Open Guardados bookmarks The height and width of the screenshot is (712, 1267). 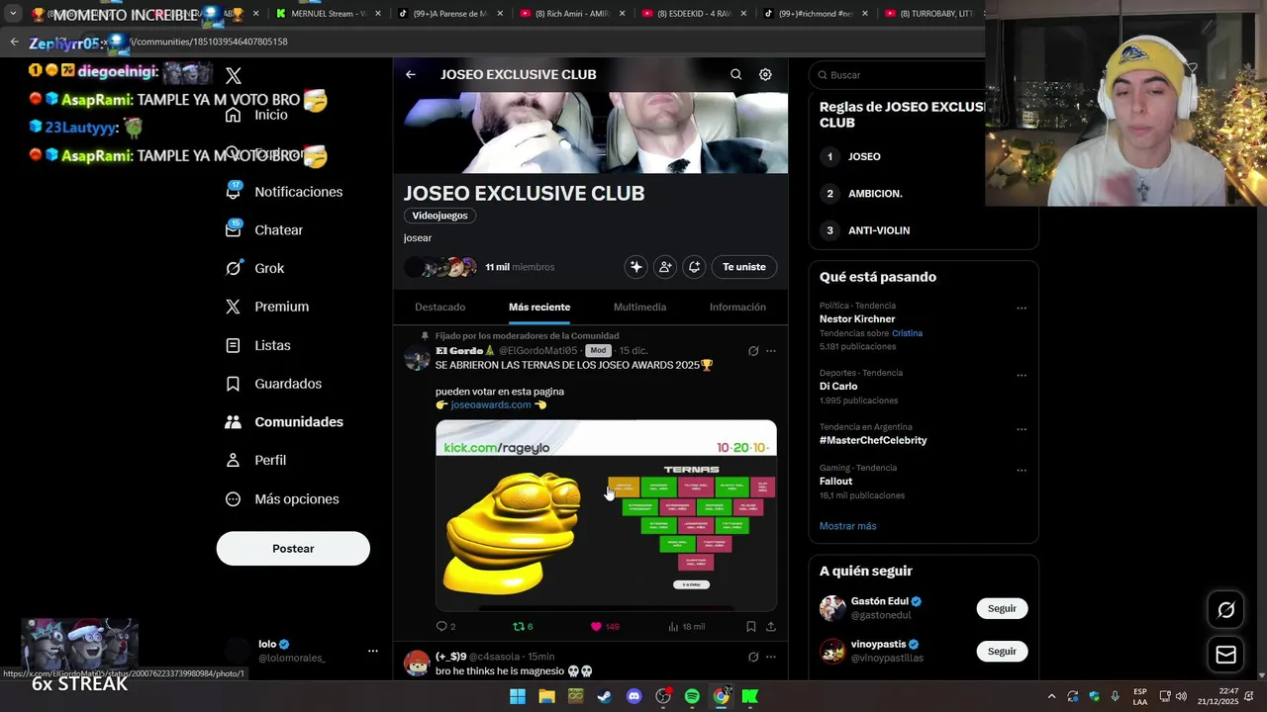click(x=274, y=384)
